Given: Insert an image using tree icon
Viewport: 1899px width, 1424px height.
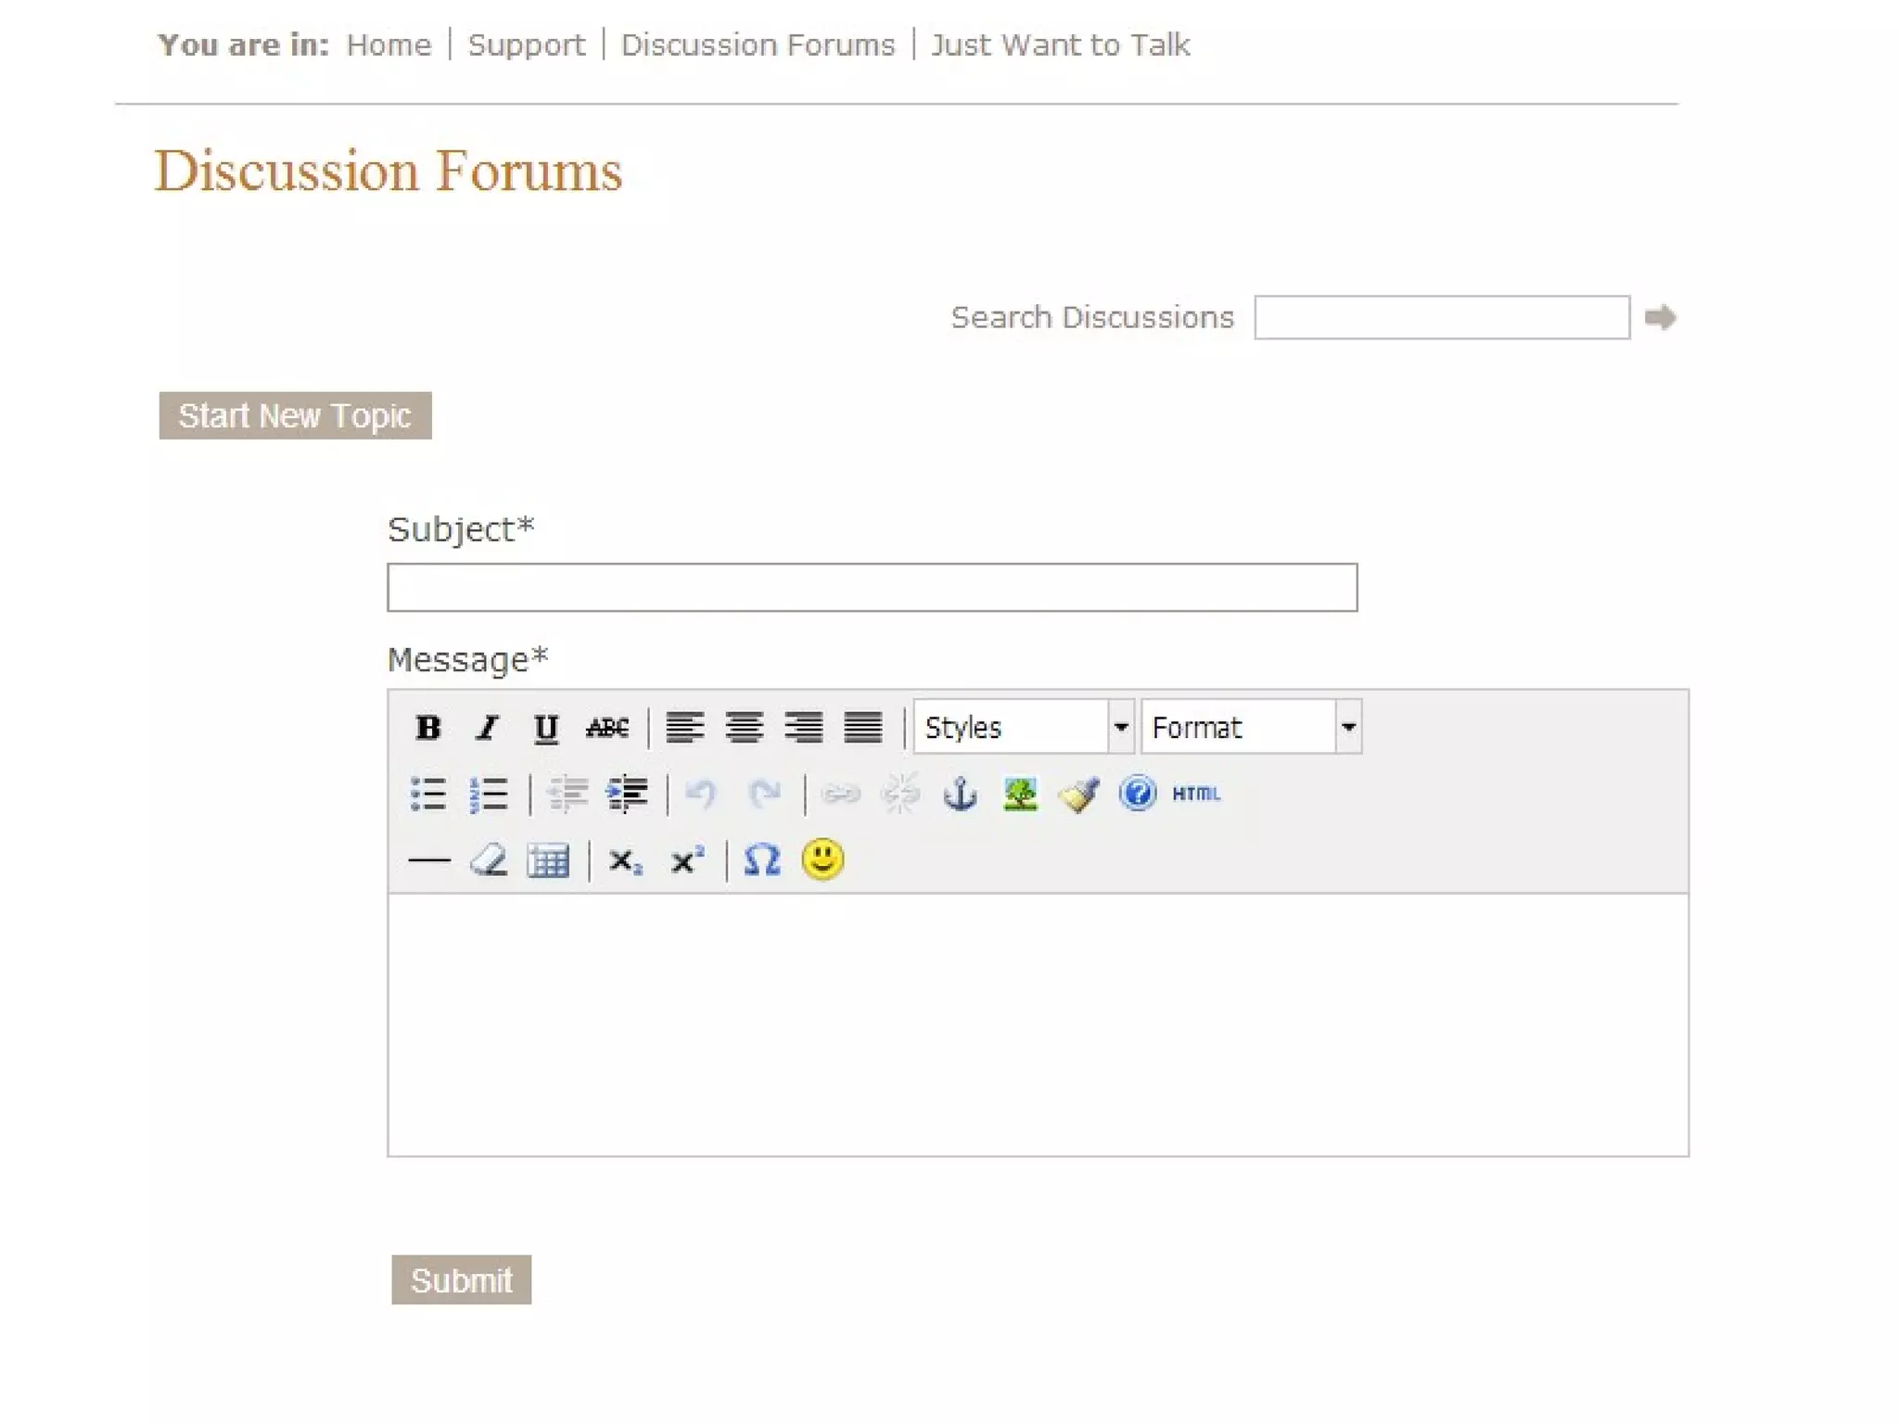Looking at the screenshot, I should [x=1020, y=795].
